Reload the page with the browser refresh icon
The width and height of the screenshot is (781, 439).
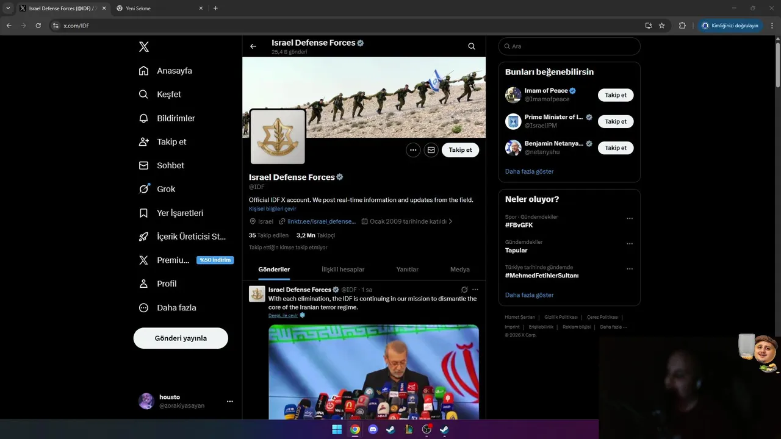point(38,26)
